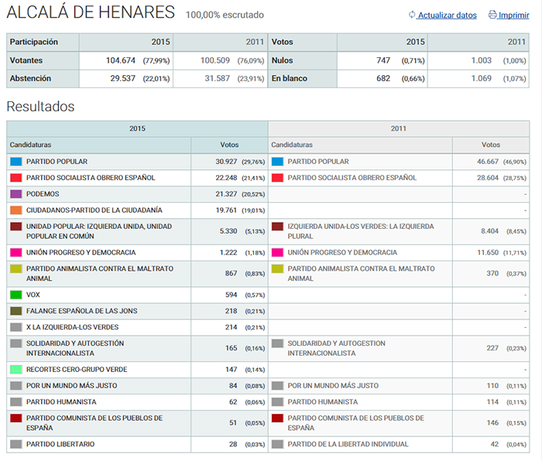Click the orange Ciudadanos color swatch
Viewport: 542px width, 461px height.
[x=16, y=210]
